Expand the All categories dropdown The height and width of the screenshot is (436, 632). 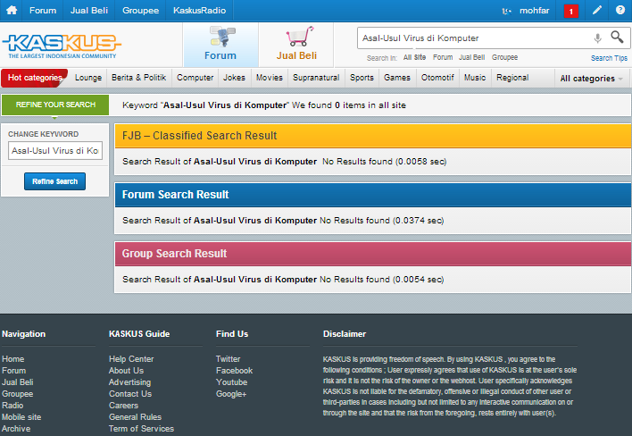[x=591, y=79]
